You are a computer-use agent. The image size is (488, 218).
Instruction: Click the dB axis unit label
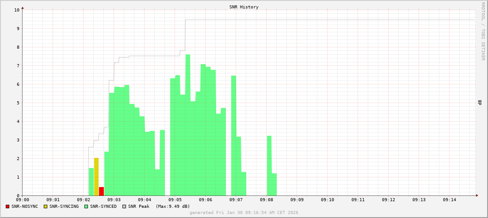480,103
